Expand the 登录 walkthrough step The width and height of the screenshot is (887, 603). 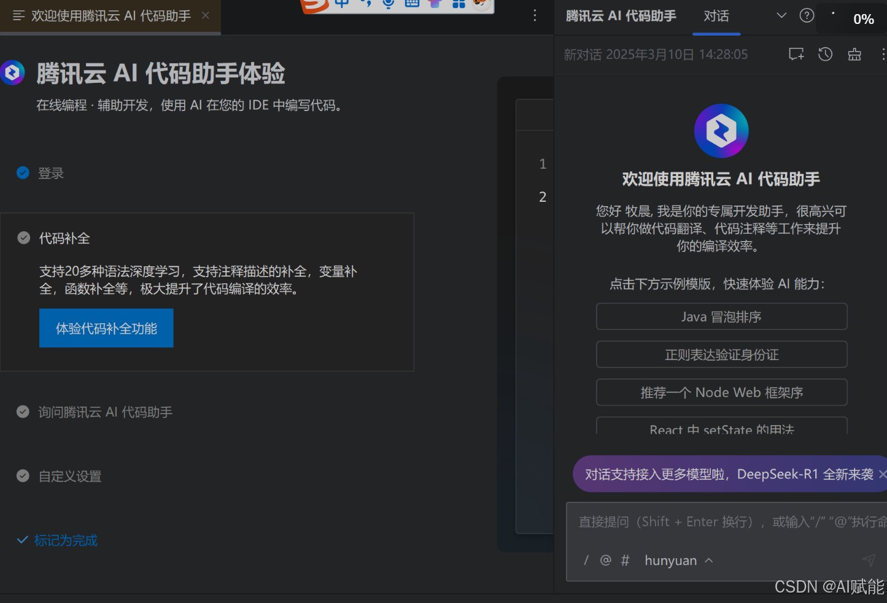51,173
